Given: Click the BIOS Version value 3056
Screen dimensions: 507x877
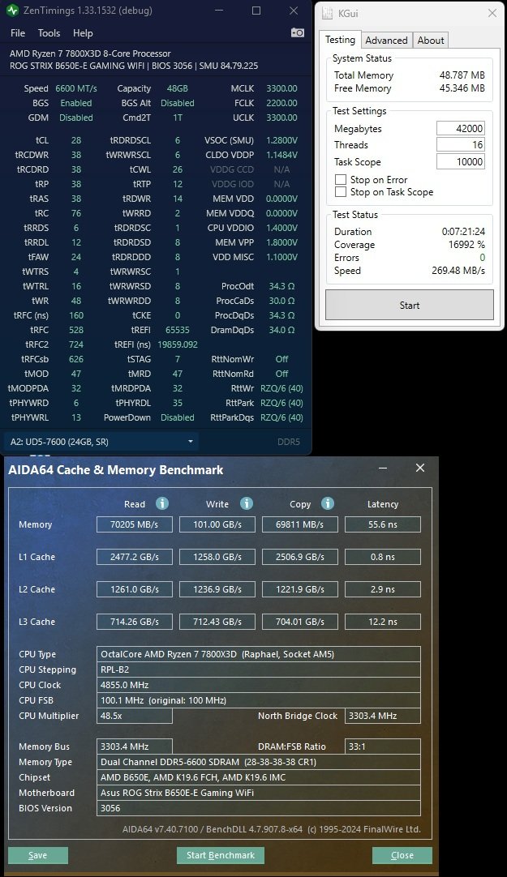Looking at the screenshot, I should point(259,808).
